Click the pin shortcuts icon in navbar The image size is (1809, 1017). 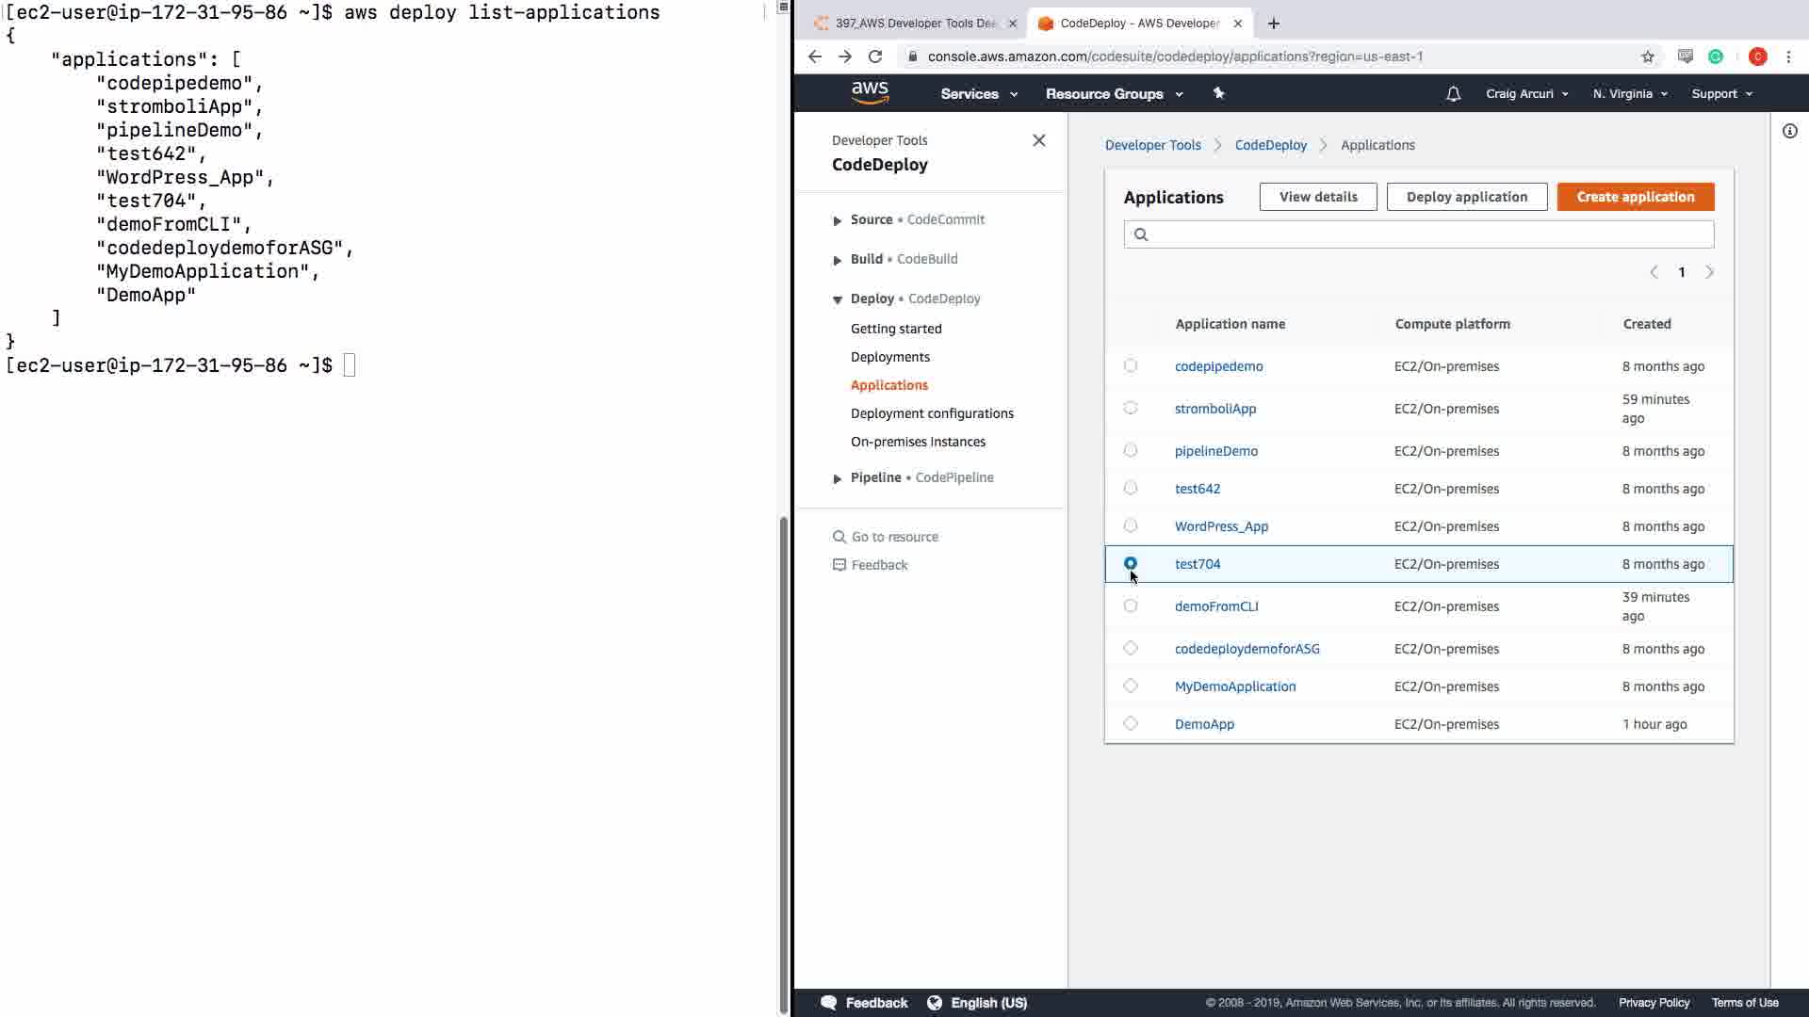coord(1218,93)
